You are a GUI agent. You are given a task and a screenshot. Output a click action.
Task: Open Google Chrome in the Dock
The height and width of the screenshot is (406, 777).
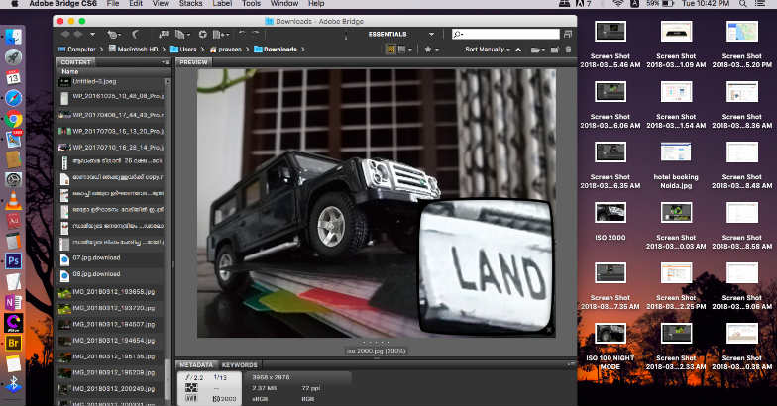coord(14,119)
